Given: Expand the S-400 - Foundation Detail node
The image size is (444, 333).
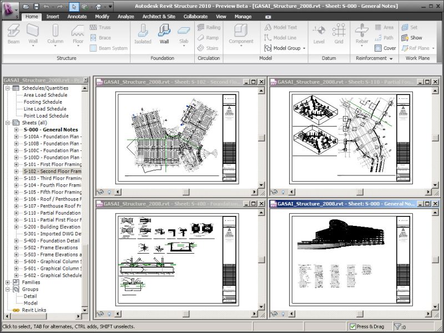Looking at the screenshot, I should coord(16,241).
